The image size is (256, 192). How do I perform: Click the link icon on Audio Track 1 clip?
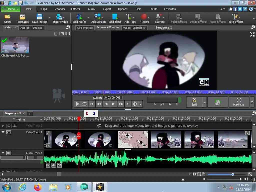point(59,165)
